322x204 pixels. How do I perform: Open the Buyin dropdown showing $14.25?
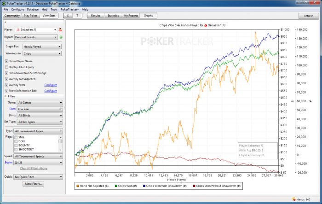pos(38,163)
